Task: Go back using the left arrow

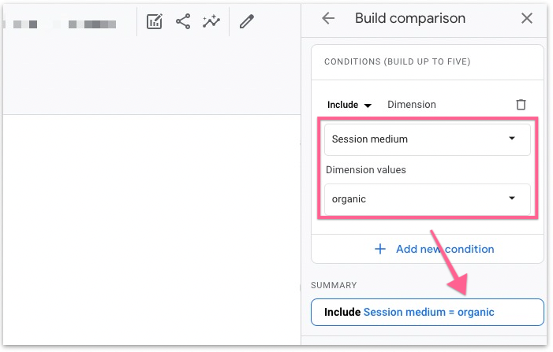Action: click(328, 18)
